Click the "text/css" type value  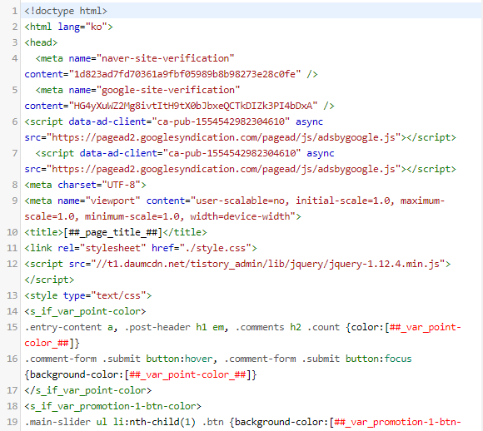point(118,295)
